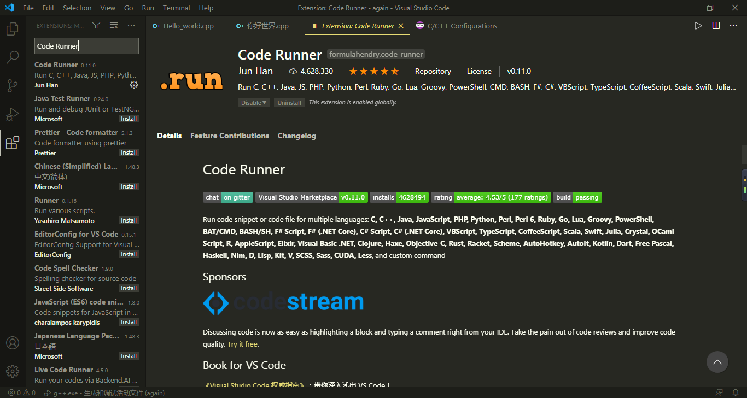Click the Uninstall button
This screenshot has width=747, height=398.
click(x=289, y=103)
